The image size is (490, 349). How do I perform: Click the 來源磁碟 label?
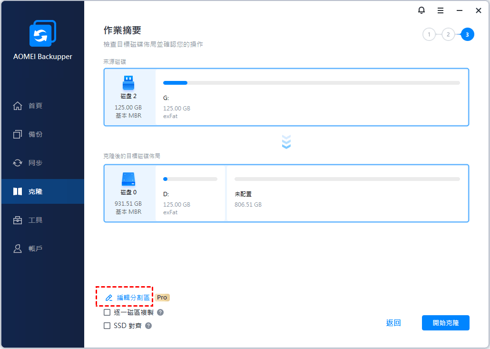(115, 62)
